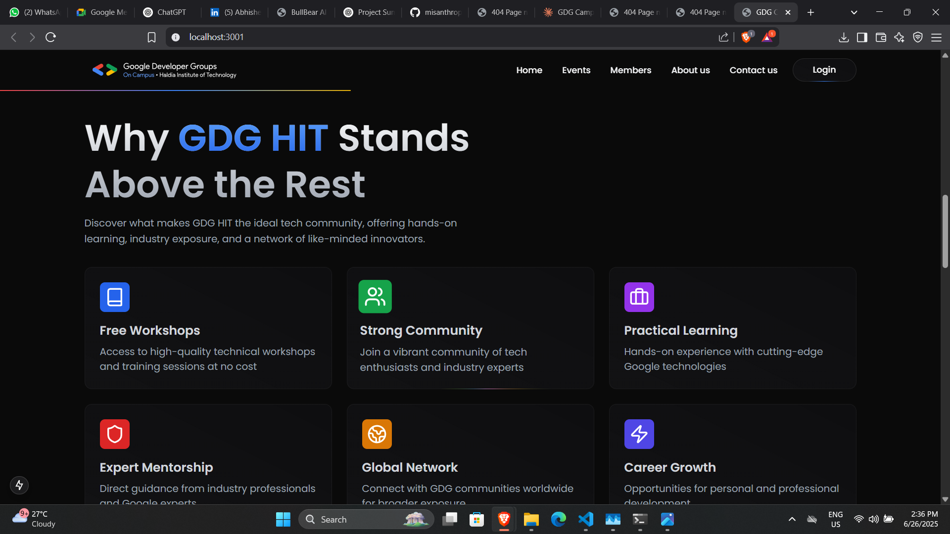Switch to the Google Meet tab

(101, 12)
